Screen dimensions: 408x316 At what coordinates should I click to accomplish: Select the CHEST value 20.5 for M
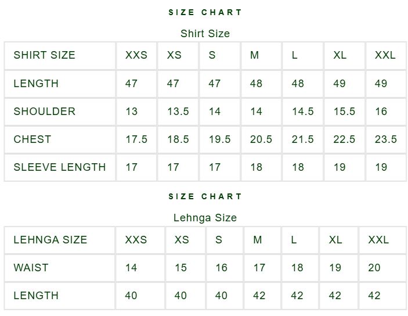pos(261,139)
